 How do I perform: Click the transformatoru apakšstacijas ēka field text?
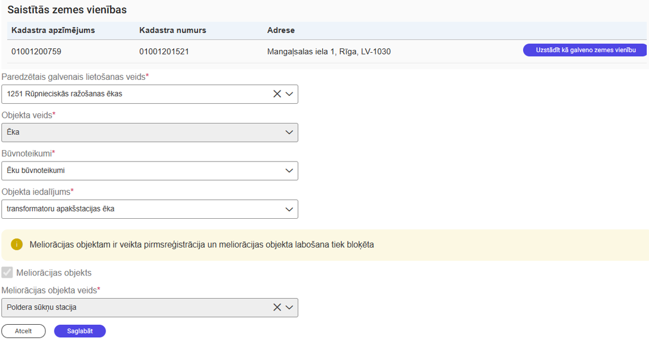(x=61, y=209)
